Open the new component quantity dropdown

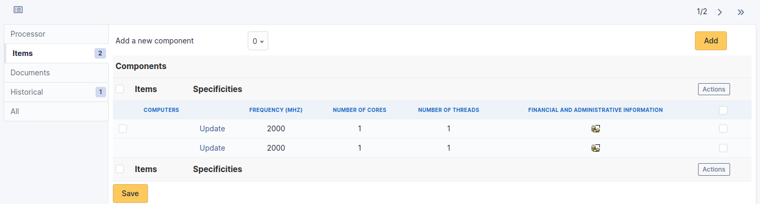pyautogui.click(x=258, y=41)
